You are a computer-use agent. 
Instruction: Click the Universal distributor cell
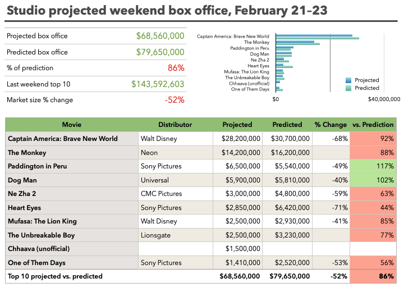tap(176, 180)
